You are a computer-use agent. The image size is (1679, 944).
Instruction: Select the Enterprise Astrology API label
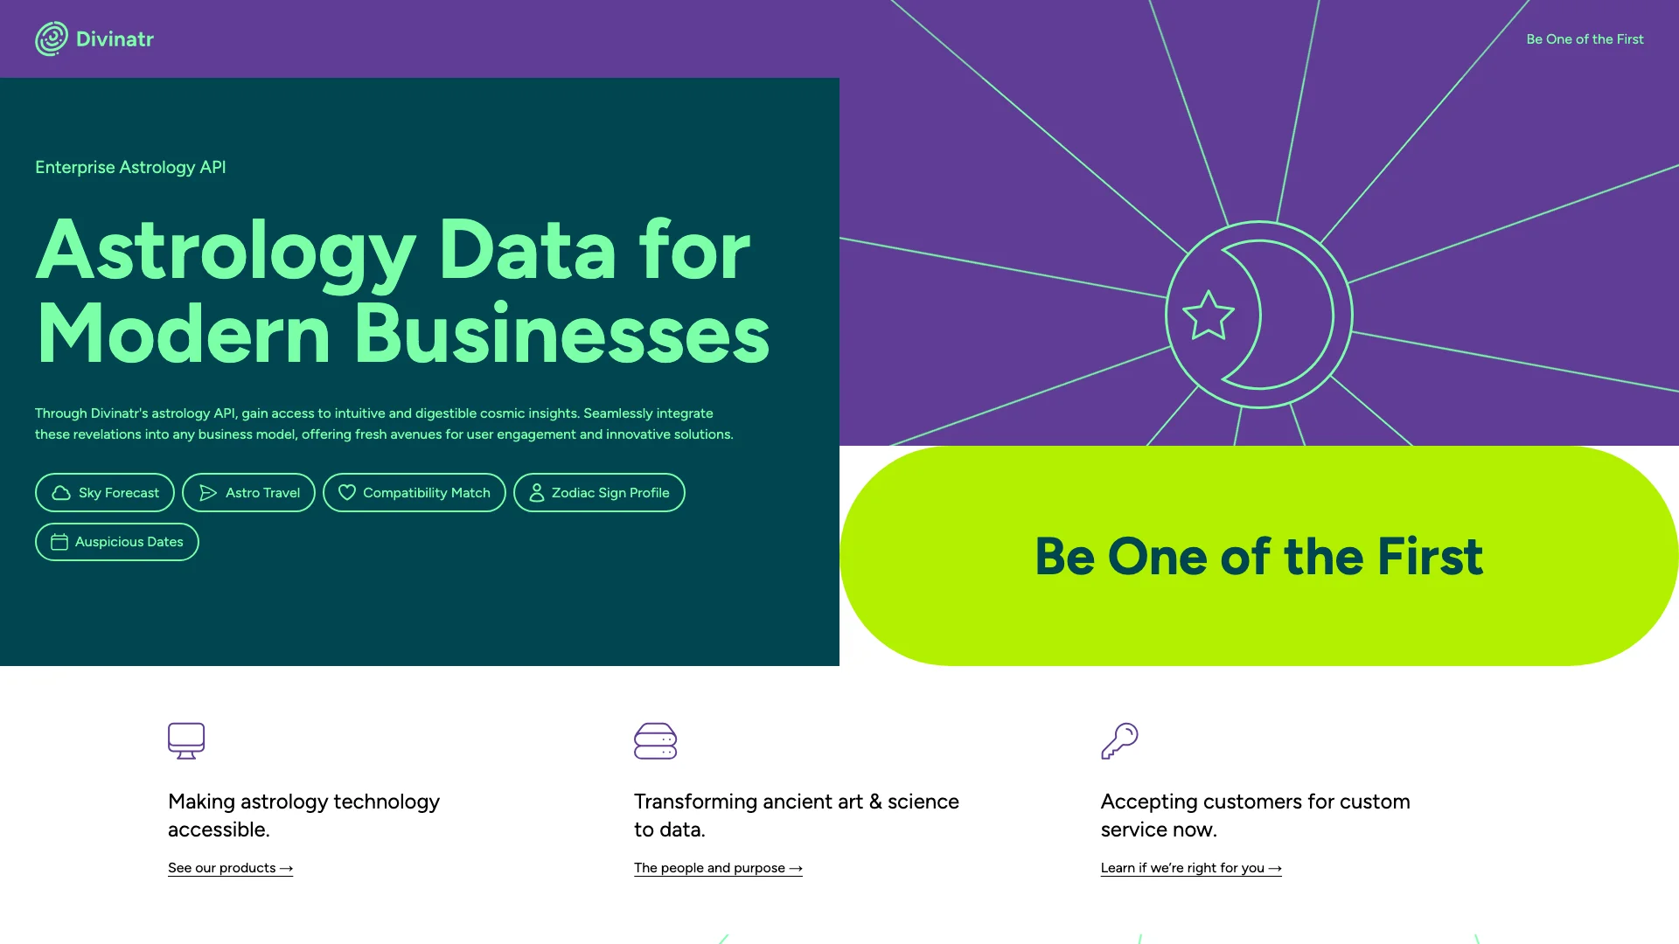coord(130,167)
